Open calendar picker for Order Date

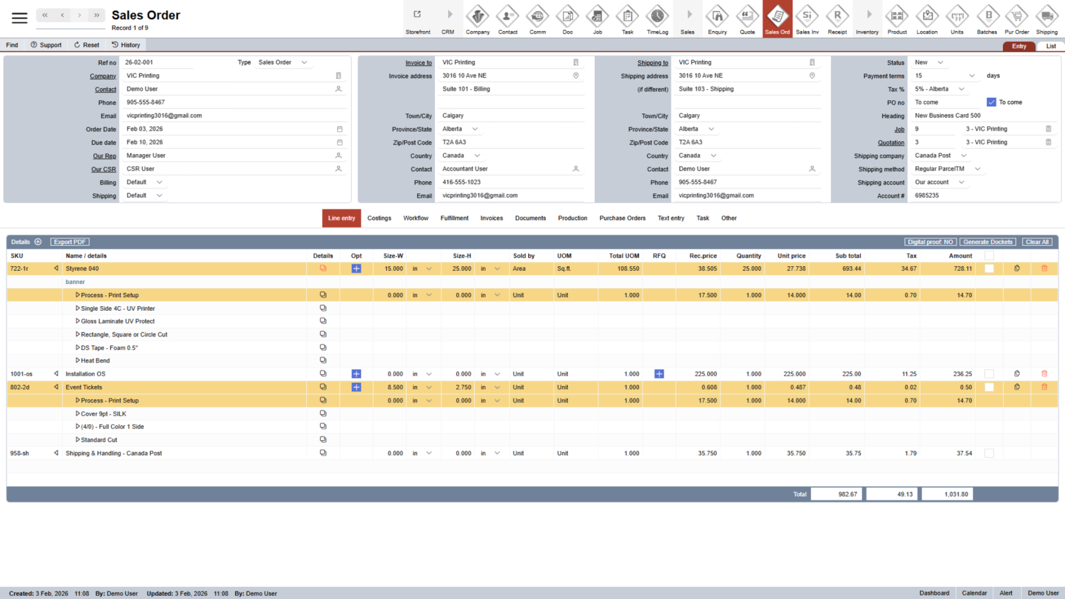coord(339,129)
